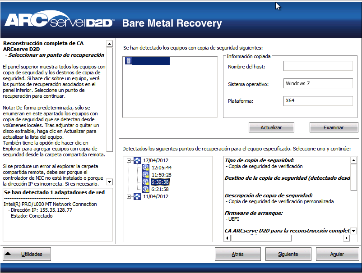Click the backup details panel's right arrow
The width and height of the screenshot is (362, 273).
point(346,238)
